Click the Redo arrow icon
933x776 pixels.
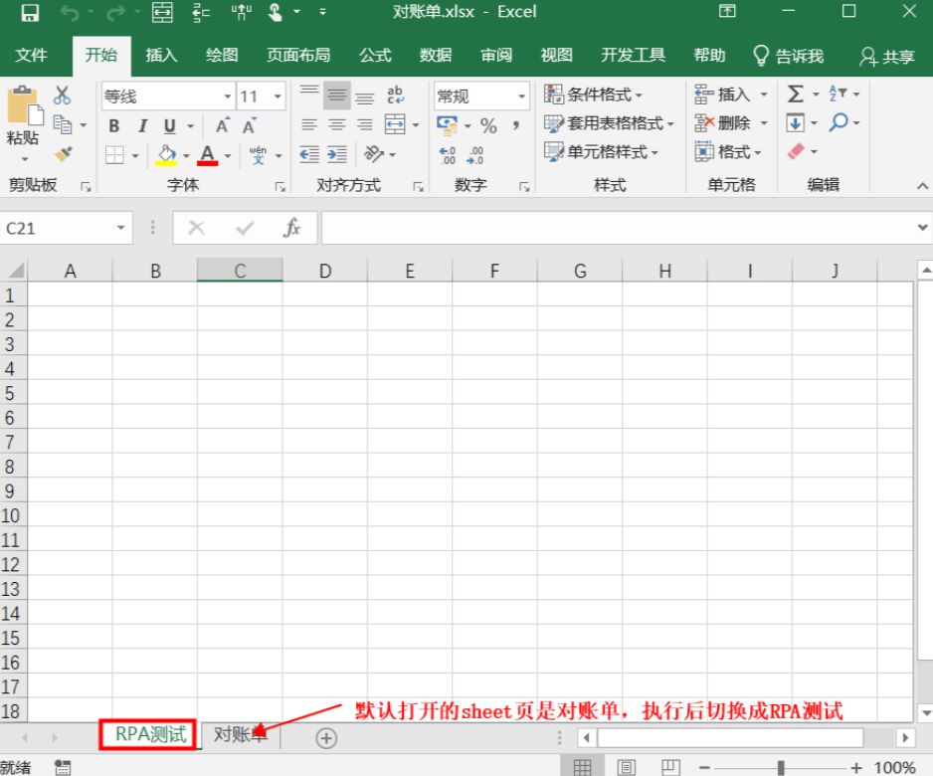click(115, 13)
